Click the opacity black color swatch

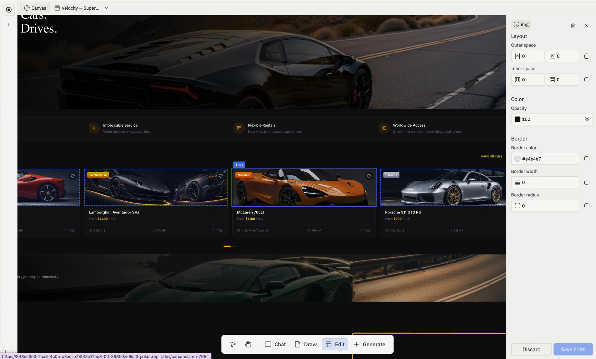pos(517,119)
